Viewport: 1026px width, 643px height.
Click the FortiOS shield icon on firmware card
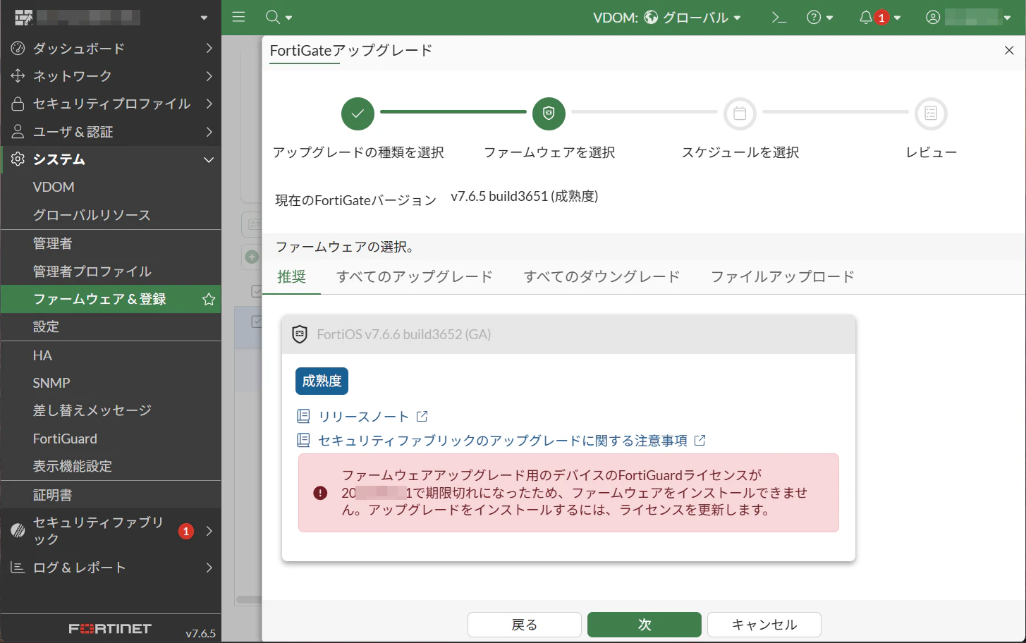300,334
